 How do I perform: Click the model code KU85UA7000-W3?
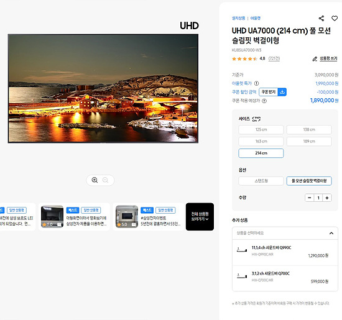pos(246,50)
